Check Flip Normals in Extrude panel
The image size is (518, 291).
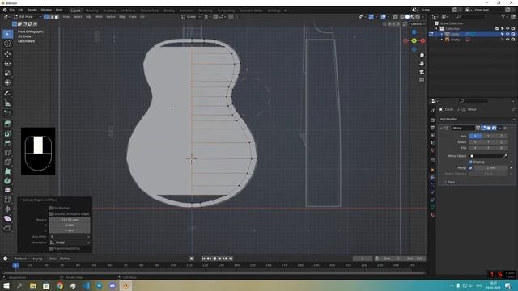pyautogui.click(x=51, y=209)
